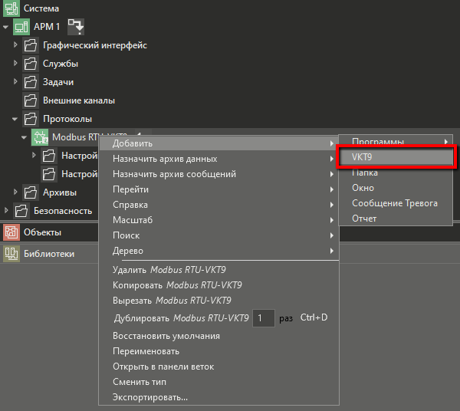
Task: Click the Графический интерфейс folder icon
Action: (31, 45)
